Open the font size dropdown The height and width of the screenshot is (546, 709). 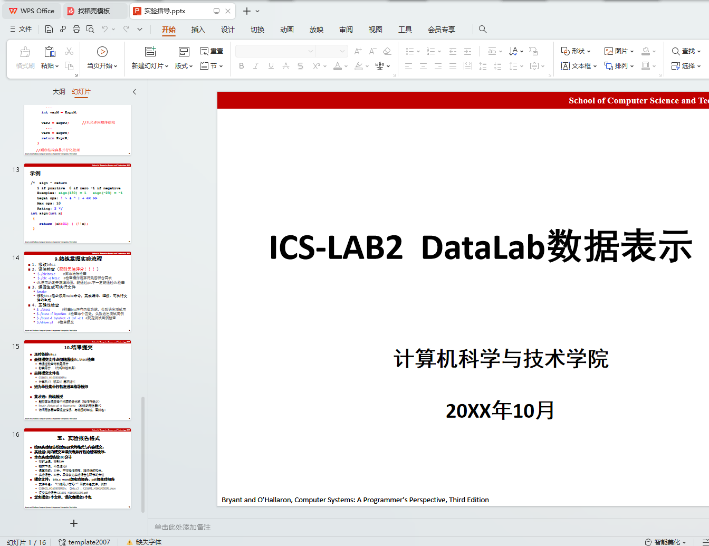(342, 51)
